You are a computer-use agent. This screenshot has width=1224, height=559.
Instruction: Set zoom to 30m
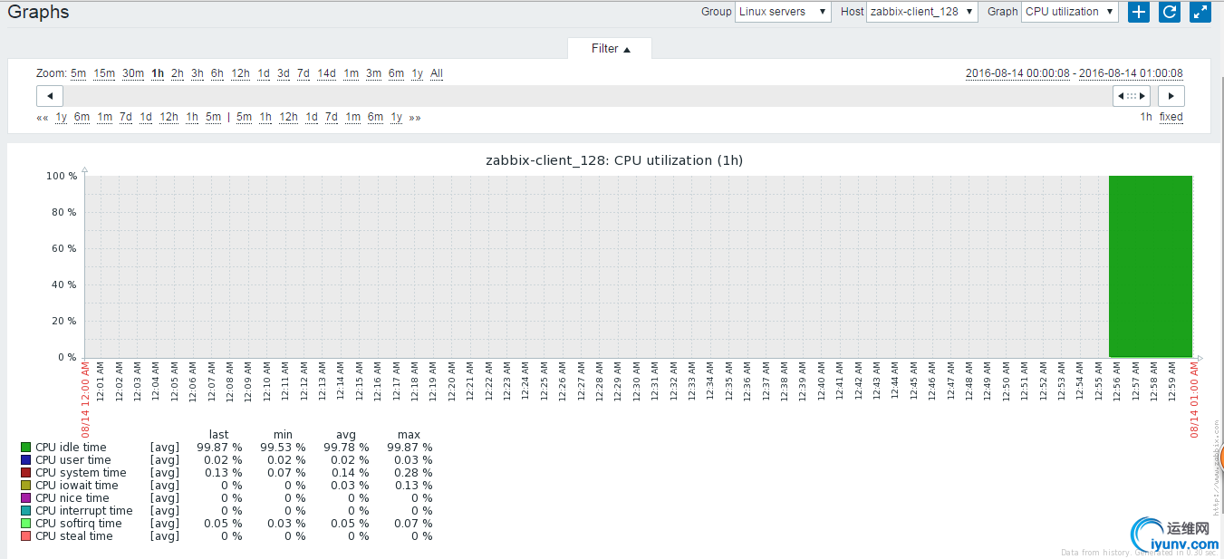133,73
